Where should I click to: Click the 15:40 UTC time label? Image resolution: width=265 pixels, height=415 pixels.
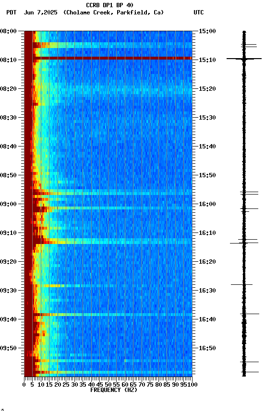point(207,146)
